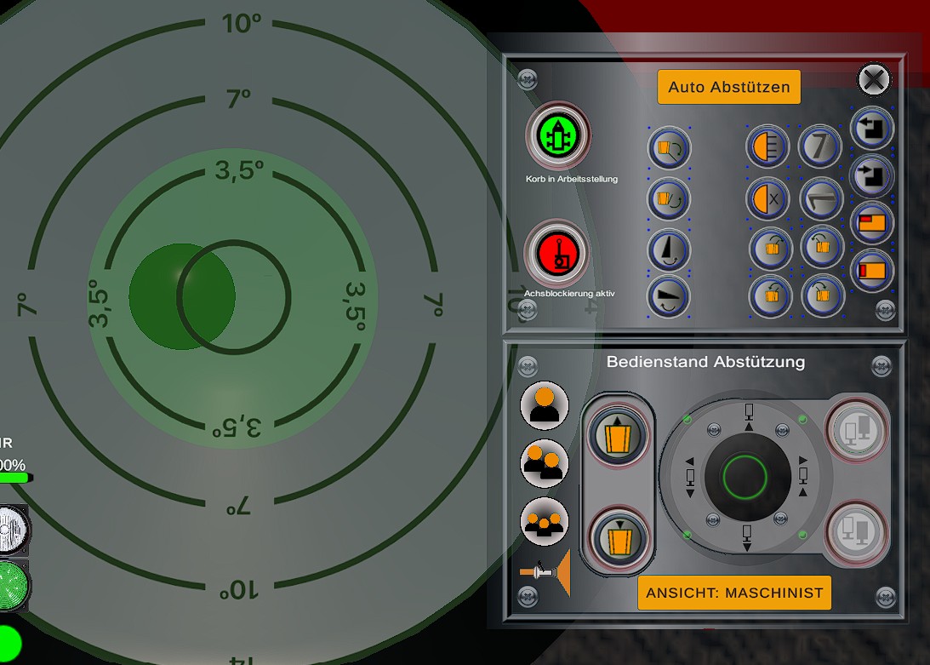Screen dimensions: 930x665
Task: Switch off lights via headlight X icon
Action: (x=767, y=199)
